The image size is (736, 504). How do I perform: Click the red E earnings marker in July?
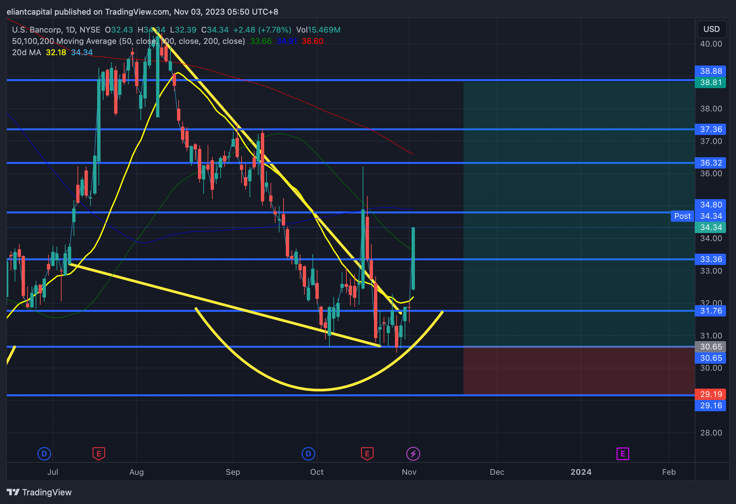point(98,454)
